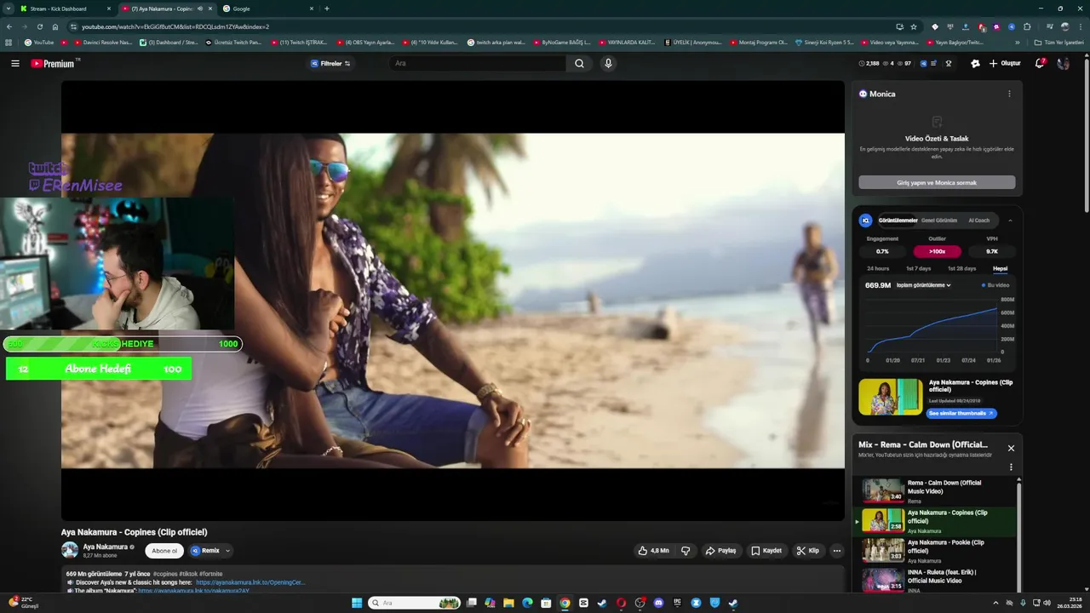The width and height of the screenshot is (1090, 613).
Task: Open Chrome extensions puzzle icon
Action: click(1027, 26)
